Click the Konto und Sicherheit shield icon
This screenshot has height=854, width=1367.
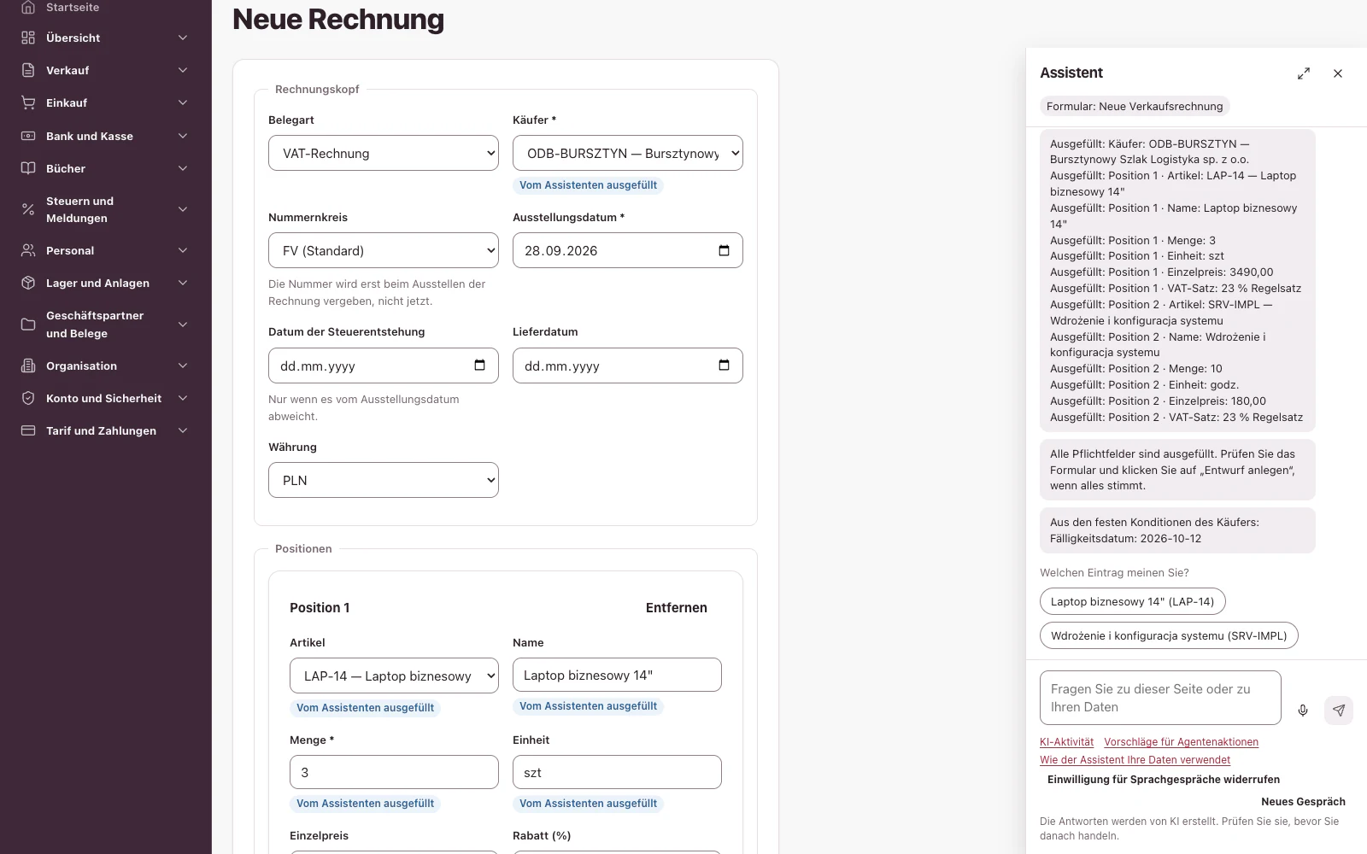pos(28,398)
